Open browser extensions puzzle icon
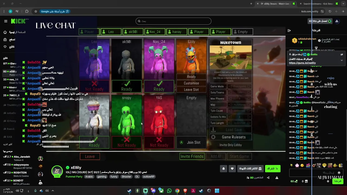The height and width of the screenshot is (195, 347). pyautogui.click(x=27, y=11)
